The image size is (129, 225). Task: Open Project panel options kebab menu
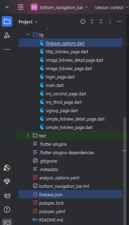click(110, 21)
